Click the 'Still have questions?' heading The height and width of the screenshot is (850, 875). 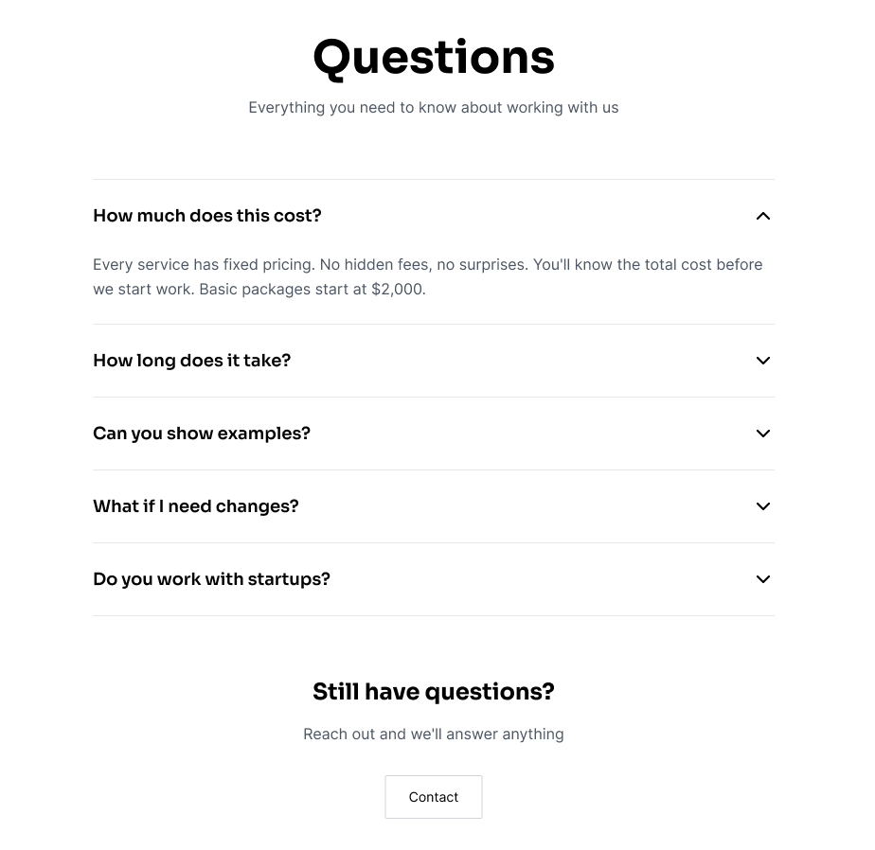pos(433,691)
